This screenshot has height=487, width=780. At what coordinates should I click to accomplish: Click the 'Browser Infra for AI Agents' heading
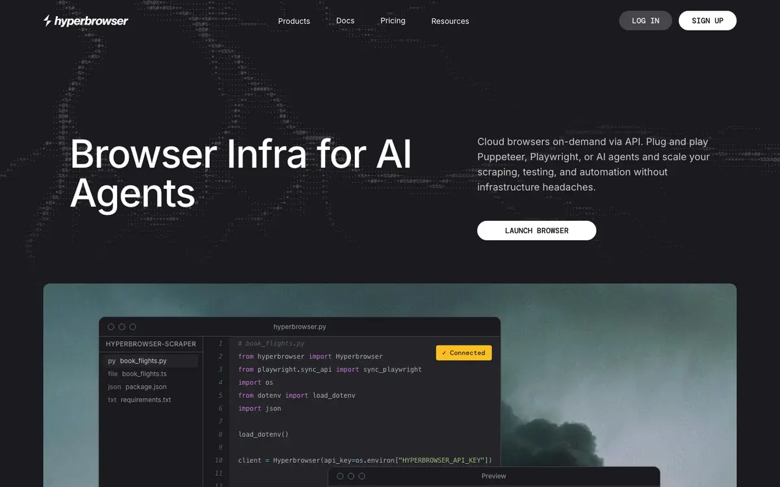[240, 173]
